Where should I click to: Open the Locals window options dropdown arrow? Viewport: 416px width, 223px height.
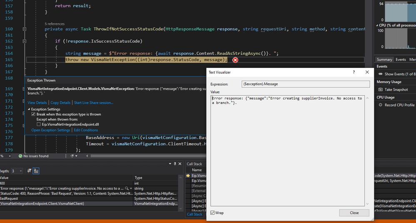tap(170, 164)
